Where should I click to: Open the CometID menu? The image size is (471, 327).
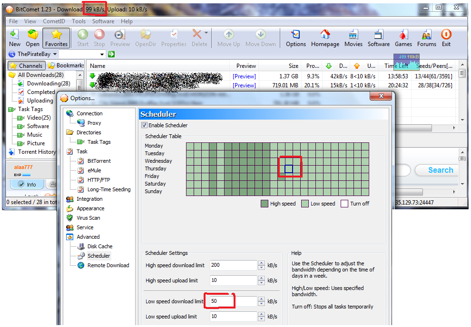(54, 21)
